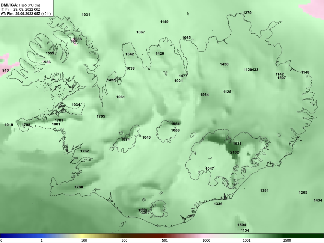
Task: Click the map value 1034
Action: click(x=76, y=105)
